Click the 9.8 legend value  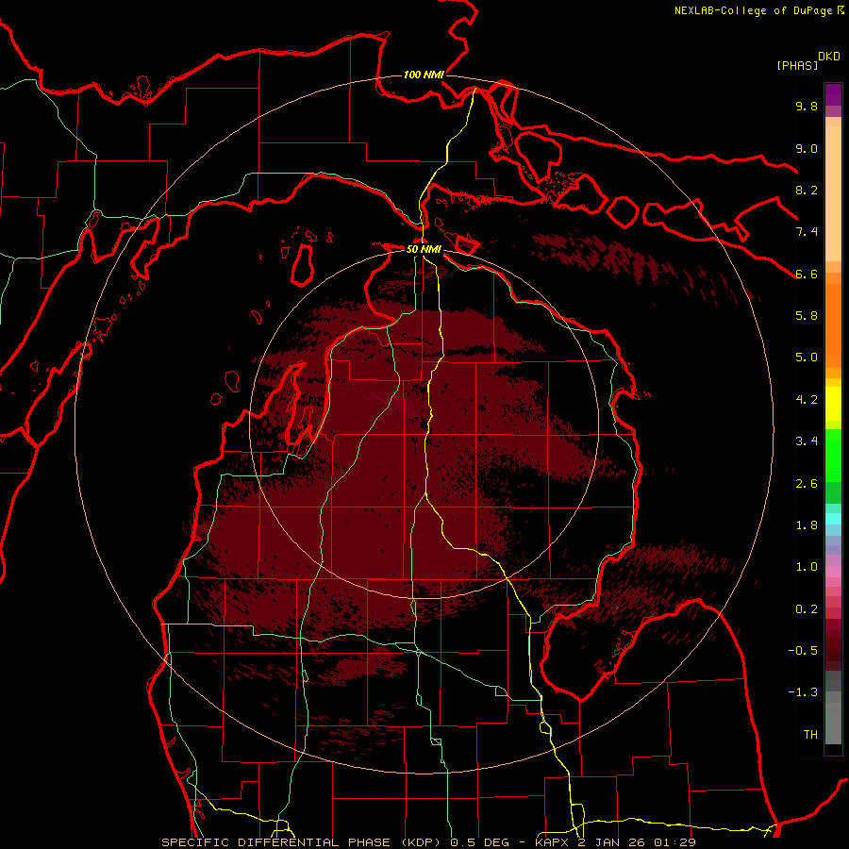pyautogui.click(x=807, y=106)
